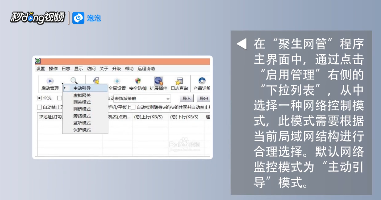This screenshot has width=381, height=200.
Task: Toggle the 全选 checkbox
Action: 39,98
